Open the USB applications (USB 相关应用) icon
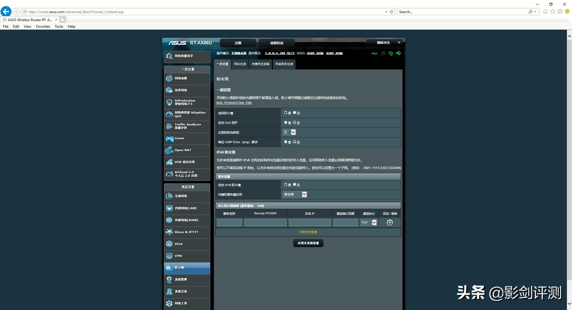This screenshot has height=310, width=572. click(169, 162)
